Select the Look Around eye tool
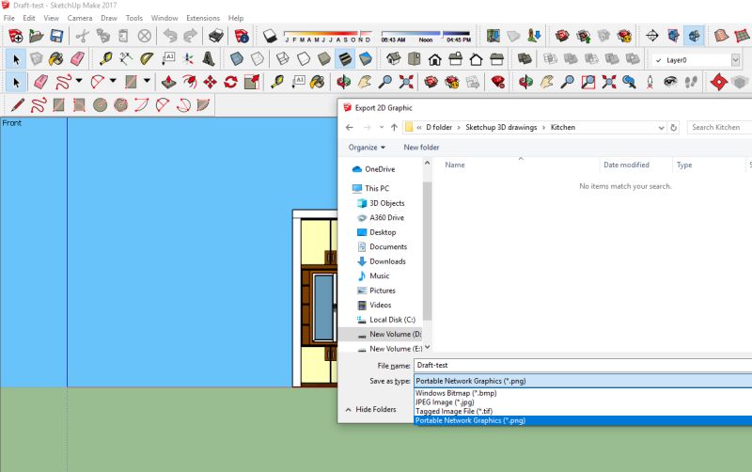752x472 pixels. 670,82
